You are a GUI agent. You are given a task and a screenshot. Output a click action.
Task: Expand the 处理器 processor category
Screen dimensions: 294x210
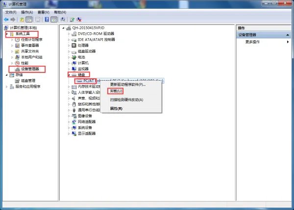pyautogui.click(x=69, y=46)
